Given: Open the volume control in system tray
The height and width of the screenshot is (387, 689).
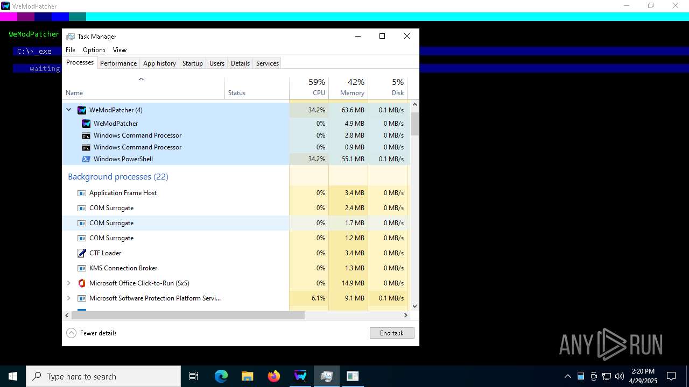Looking at the screenshot, I should point(620,376).
